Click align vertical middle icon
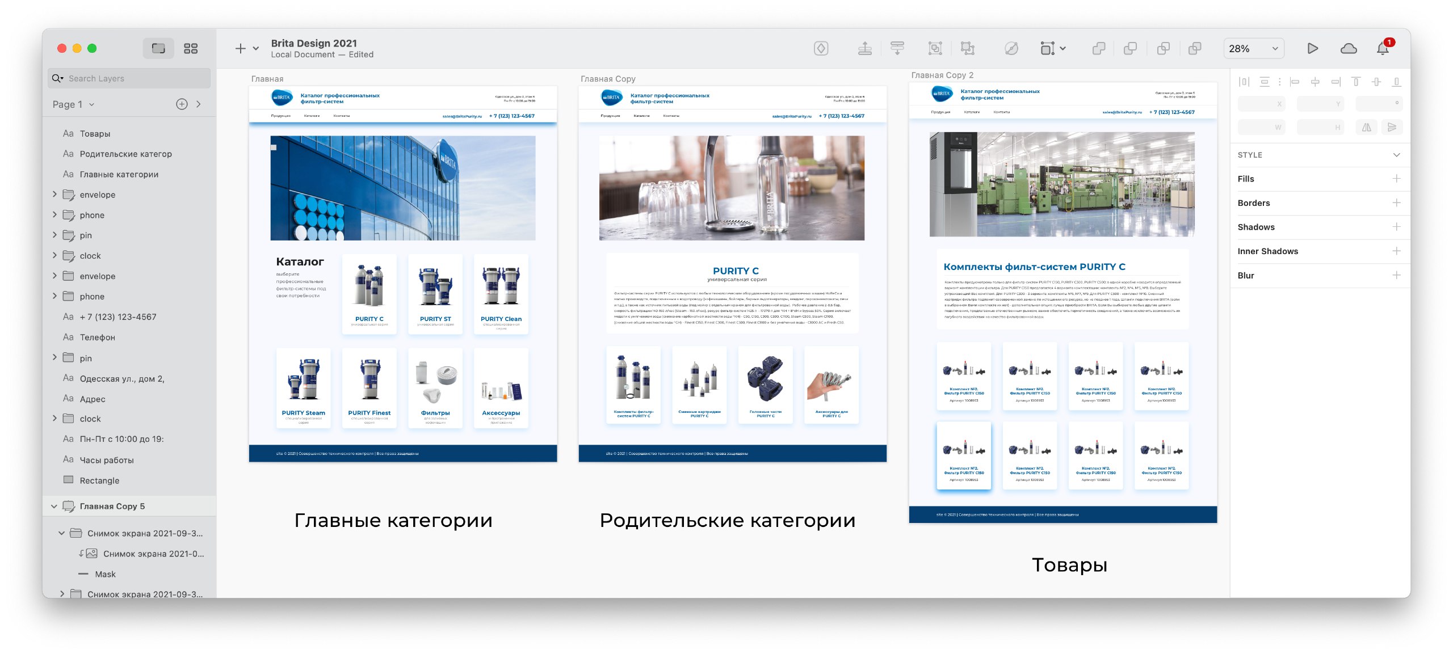Screen dimensions: 1453x654 pos(1376,82)
